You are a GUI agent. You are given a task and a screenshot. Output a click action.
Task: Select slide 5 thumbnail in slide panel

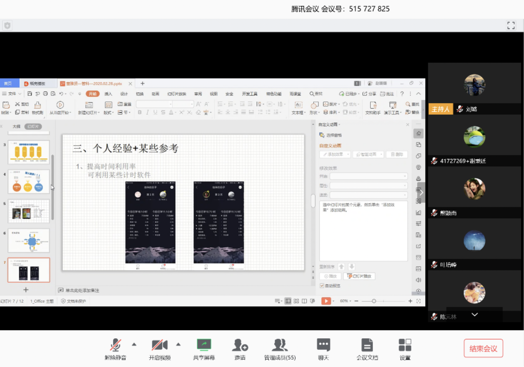point(29,211)
